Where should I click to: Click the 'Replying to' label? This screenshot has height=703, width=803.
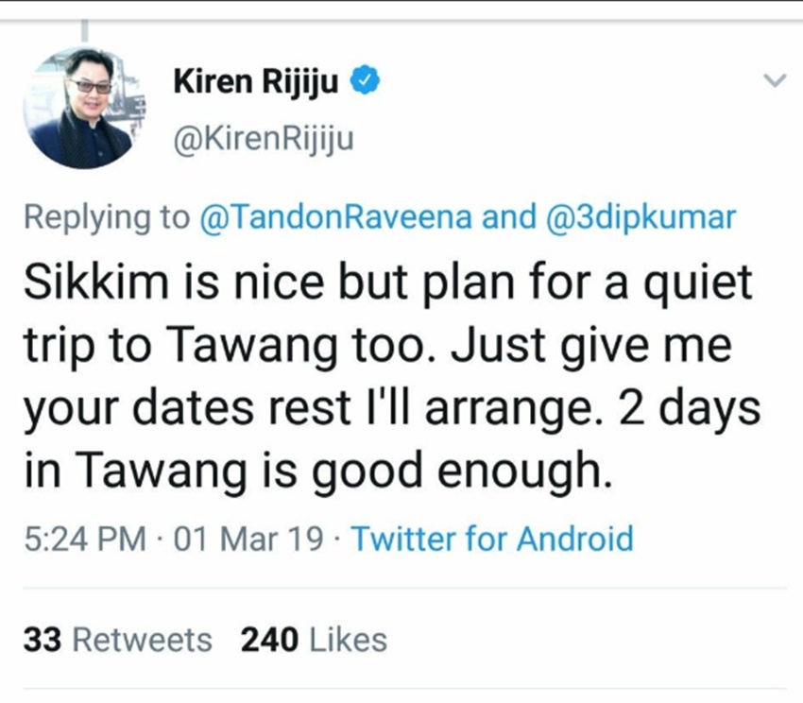pos(107,217)
